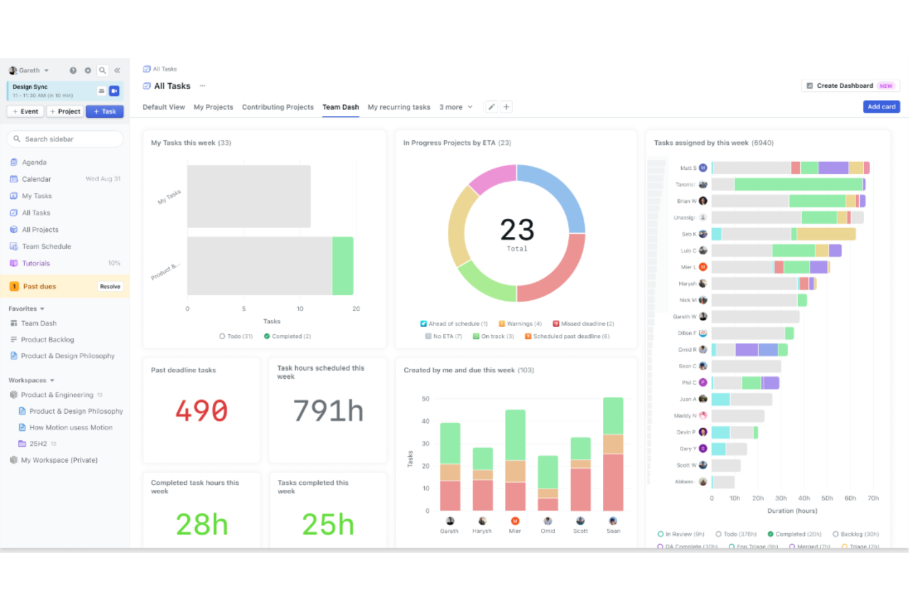Toggle the Missed deadline legend checkbox
Screen dimensions: 918x612
coord(557,323)
